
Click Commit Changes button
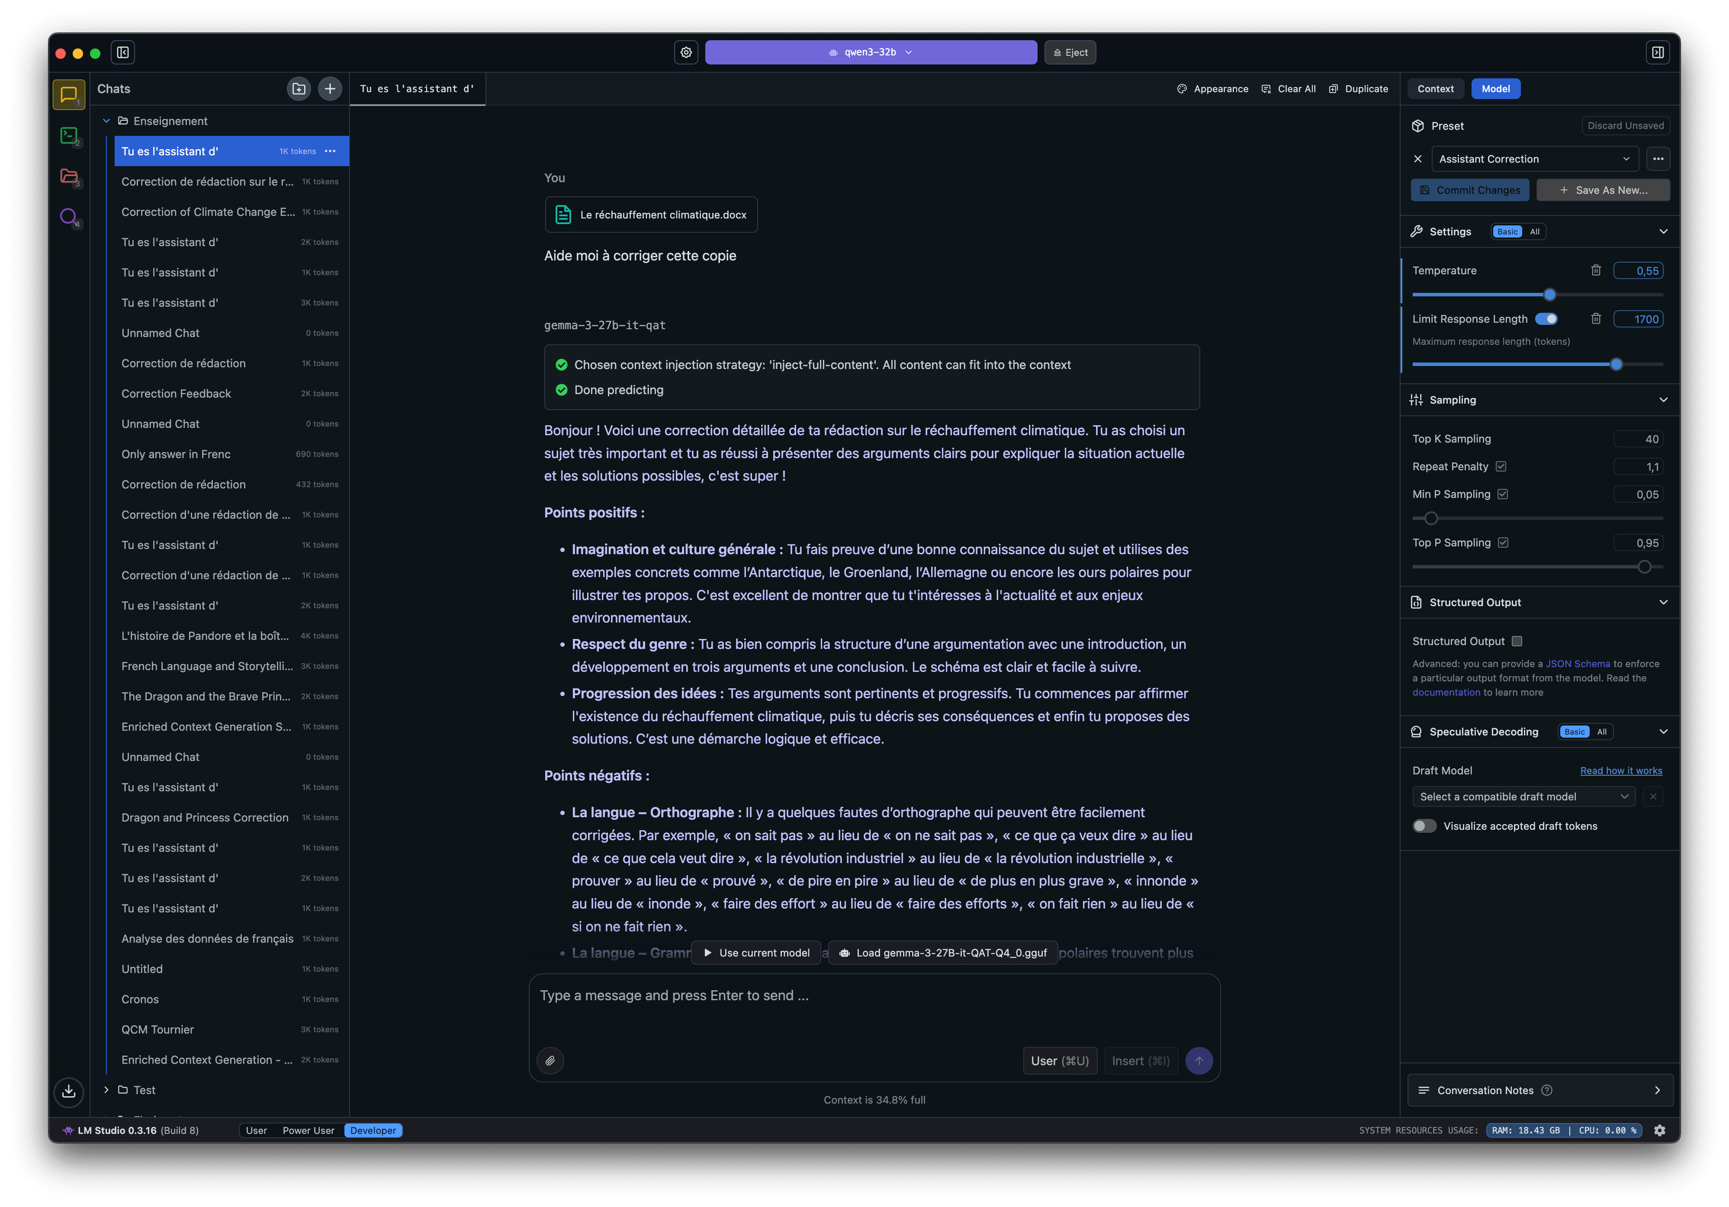click(x=1469, y=190)
